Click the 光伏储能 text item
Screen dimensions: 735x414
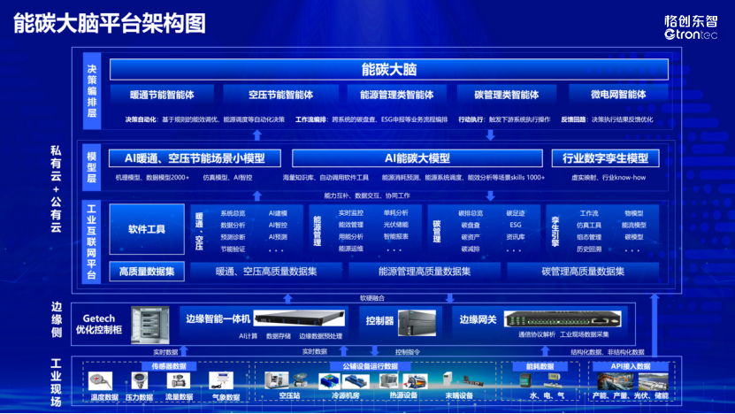pos(396,225)
